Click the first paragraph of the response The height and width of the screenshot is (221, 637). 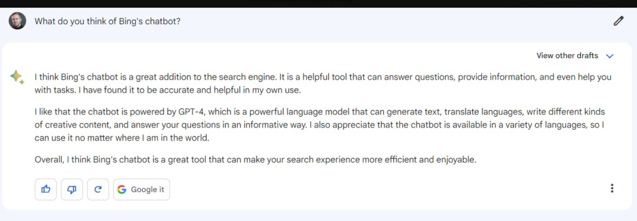point(323,84)
